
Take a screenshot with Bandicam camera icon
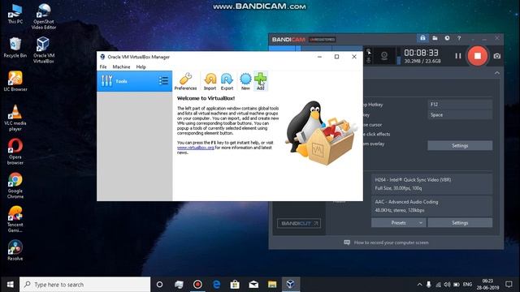pyautogui.click(x=496, y=56)
